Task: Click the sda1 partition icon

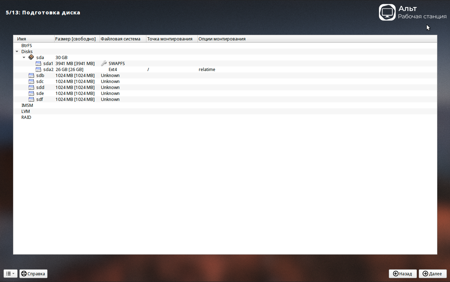Action: click(x=38, y=64)
